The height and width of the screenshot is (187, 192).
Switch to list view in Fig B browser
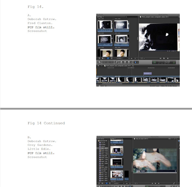click(x=110, y=183)
